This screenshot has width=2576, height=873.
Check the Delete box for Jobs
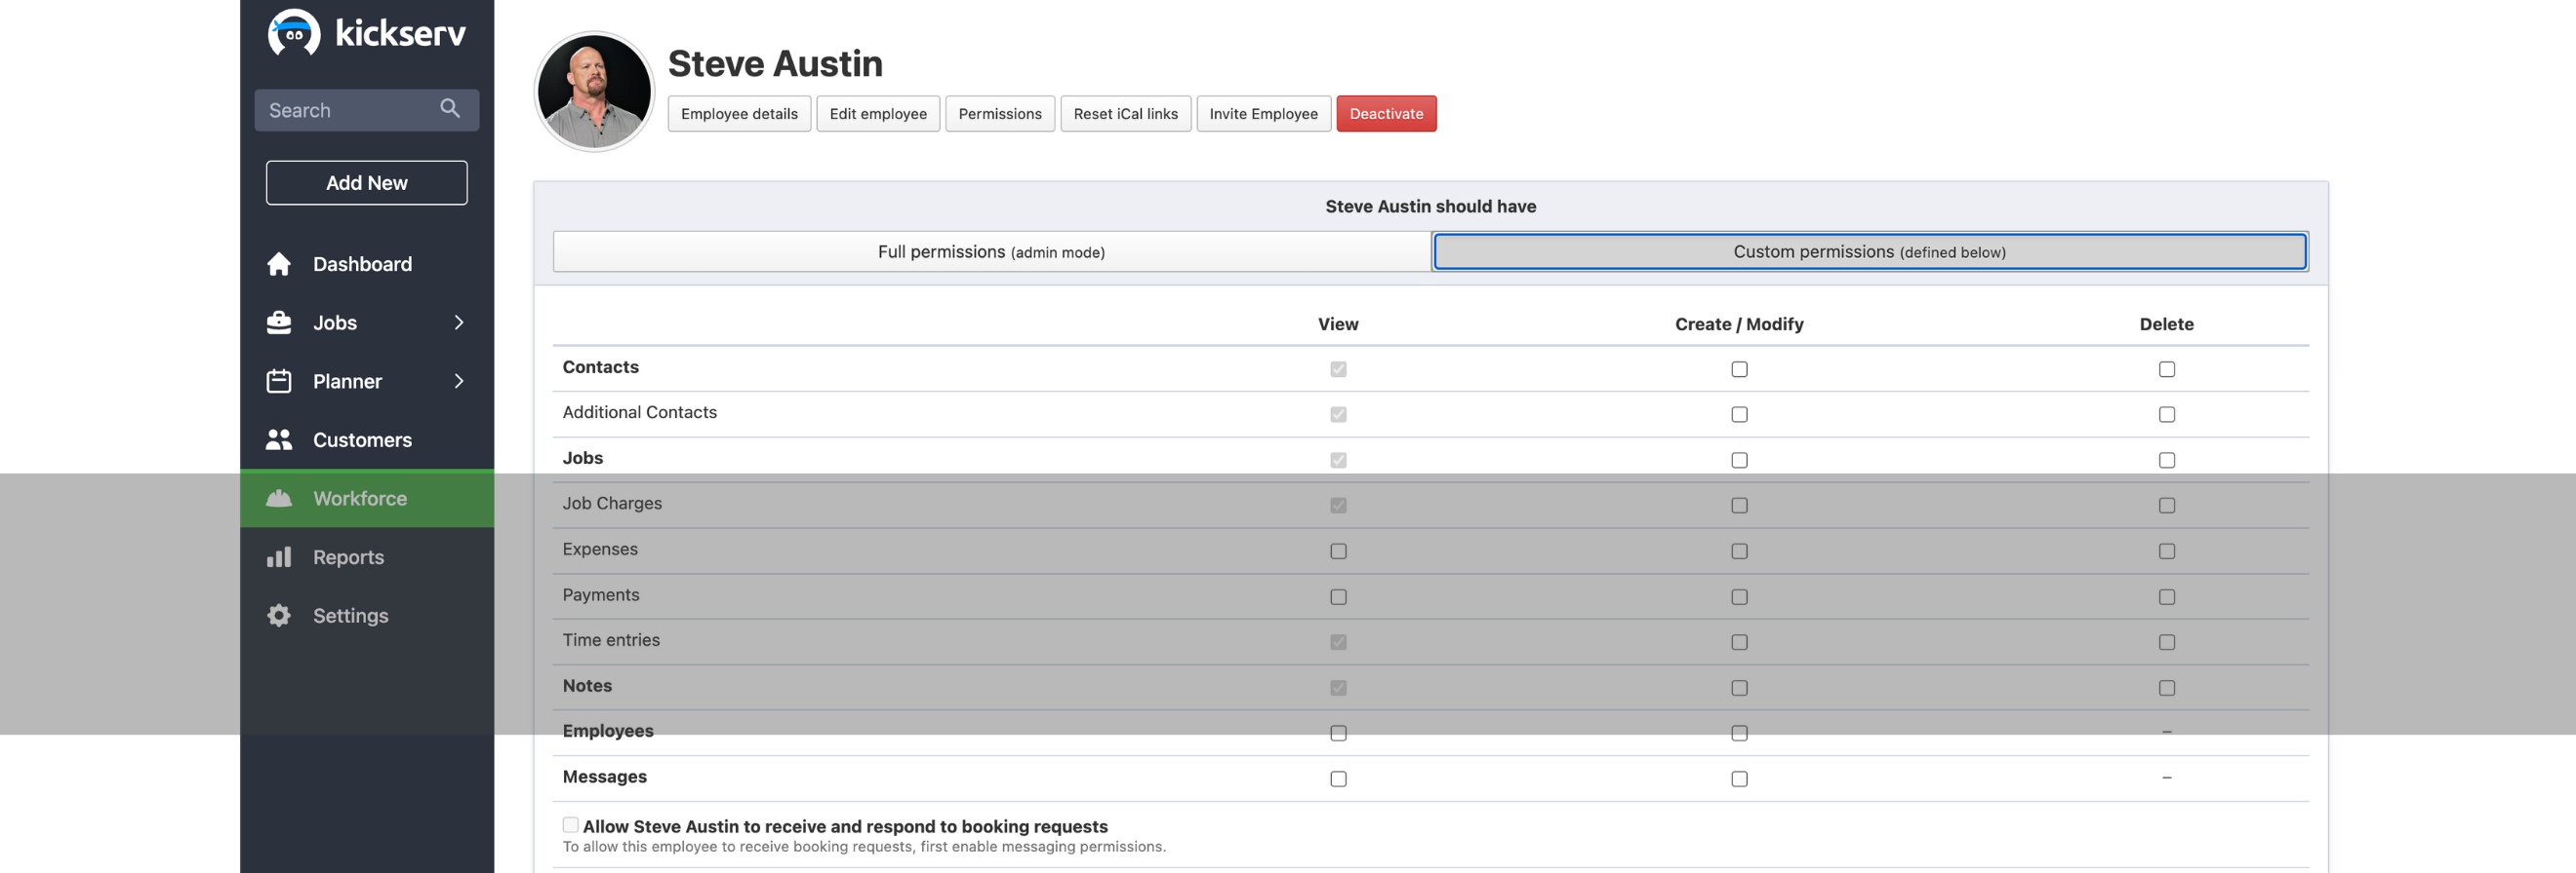coord(2166,461)
